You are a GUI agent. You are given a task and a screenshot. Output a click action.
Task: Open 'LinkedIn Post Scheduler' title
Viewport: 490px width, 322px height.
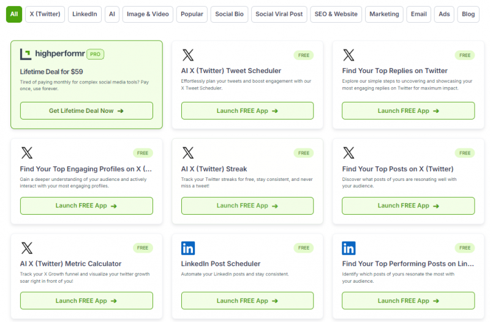[x=221, y=264]
